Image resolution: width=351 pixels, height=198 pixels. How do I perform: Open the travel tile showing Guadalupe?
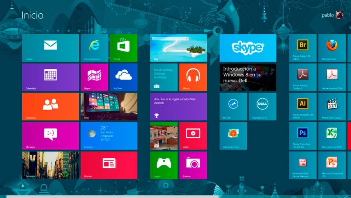click(x=164, y=77)
